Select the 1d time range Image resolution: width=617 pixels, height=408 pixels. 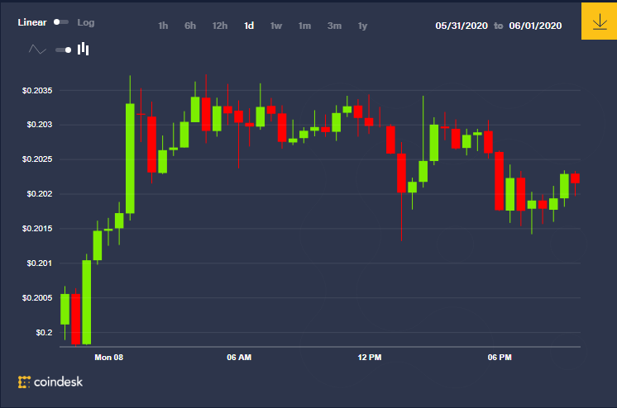point(249,26)
